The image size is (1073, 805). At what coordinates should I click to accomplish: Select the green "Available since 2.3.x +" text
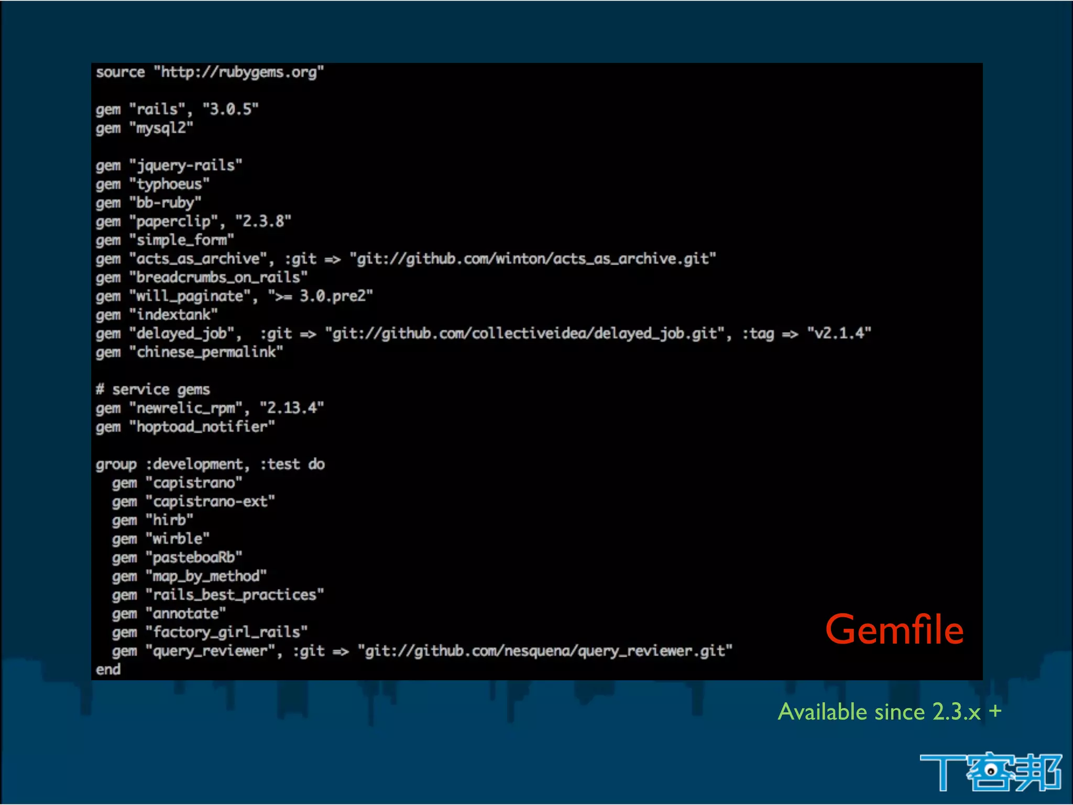(890, 712)
